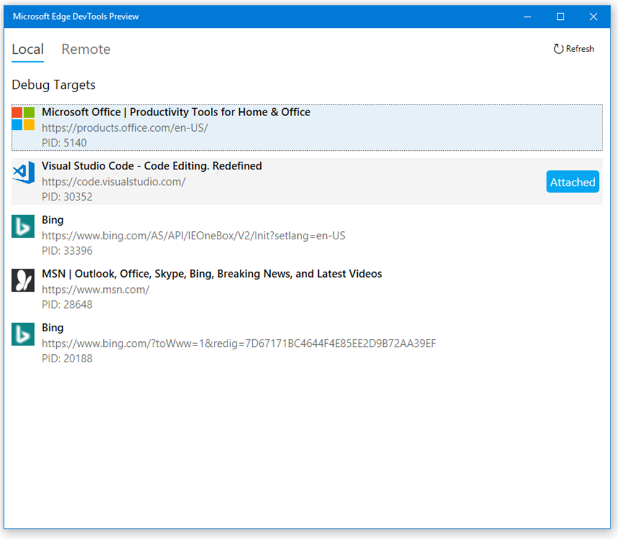Click the www.msn.com URL
The height and width of the screenshot is (539, 618).
pyautogui.click(x=96, y=289)
